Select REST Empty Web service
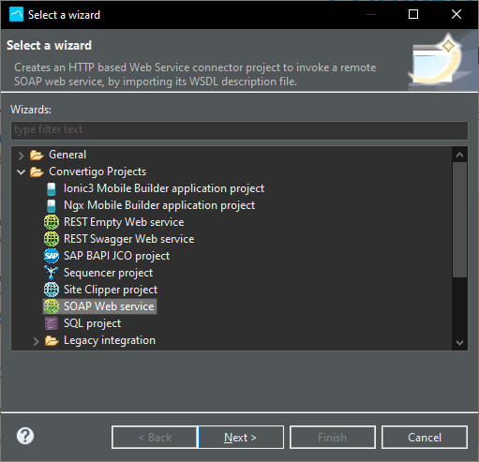Screen dimensions: 479x462 (x=124, y=222)
